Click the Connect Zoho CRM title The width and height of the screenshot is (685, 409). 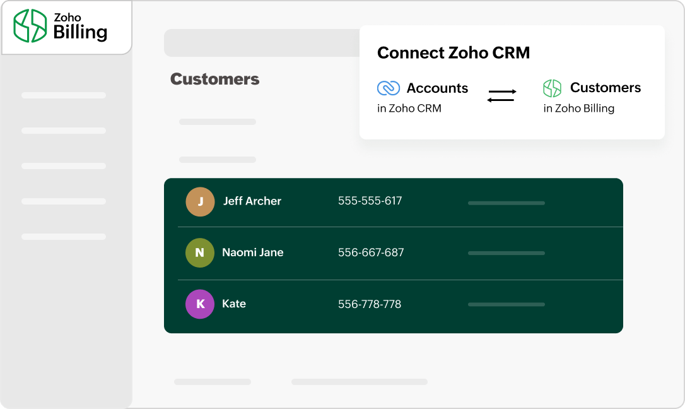(453, 53)
